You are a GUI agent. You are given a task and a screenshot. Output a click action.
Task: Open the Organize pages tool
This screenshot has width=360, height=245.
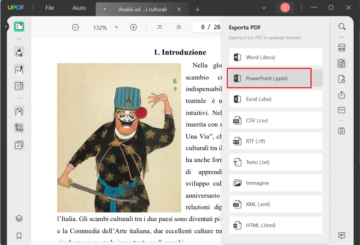pyautogui.click(x=19, y=112)
